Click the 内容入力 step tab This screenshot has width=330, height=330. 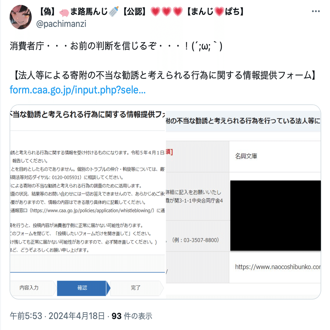tap(29, 288)
